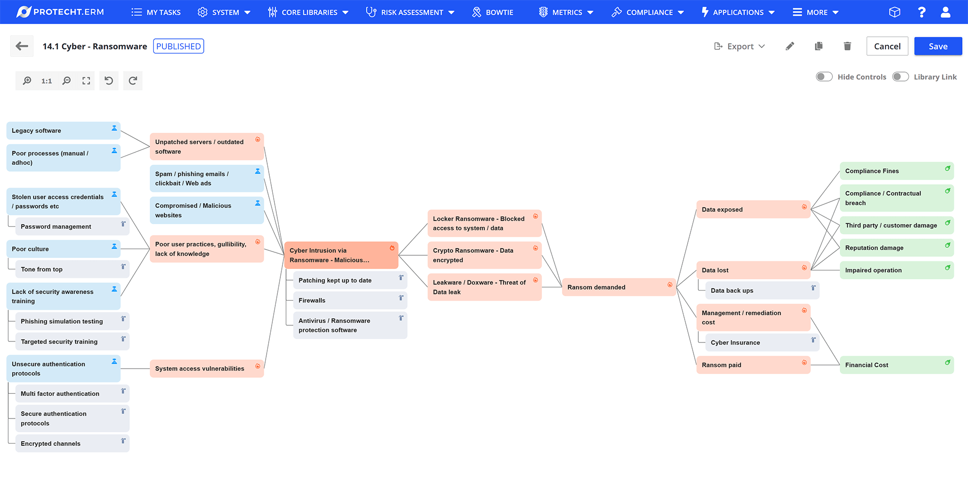Open the Export dropdown

740,46
